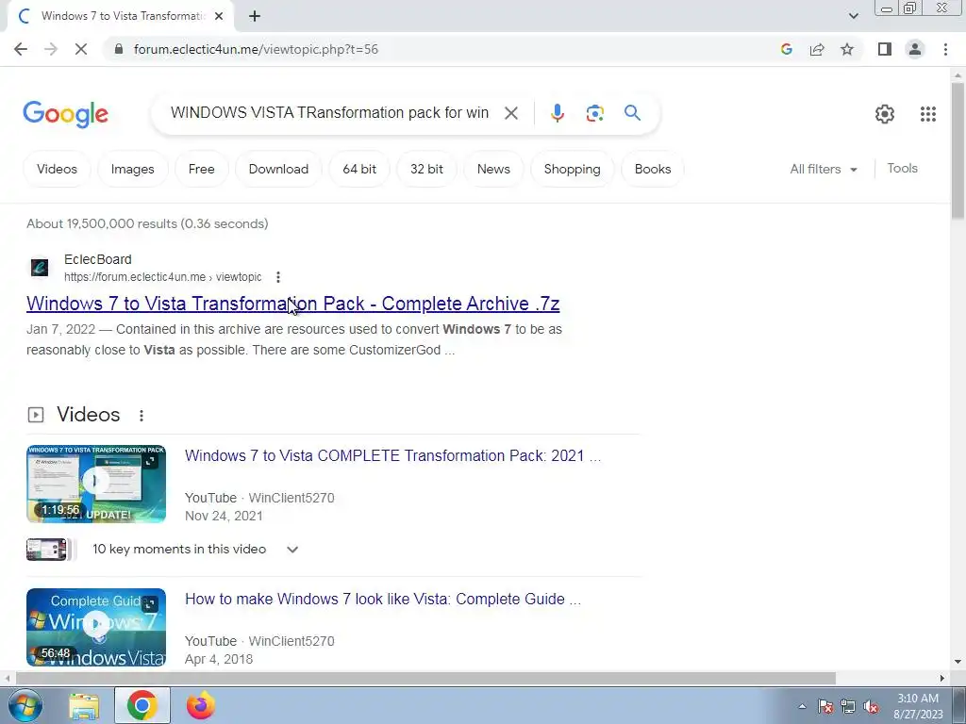966x724 pixels.
Task: Open the network status tray icon
Action: point(848,707)
